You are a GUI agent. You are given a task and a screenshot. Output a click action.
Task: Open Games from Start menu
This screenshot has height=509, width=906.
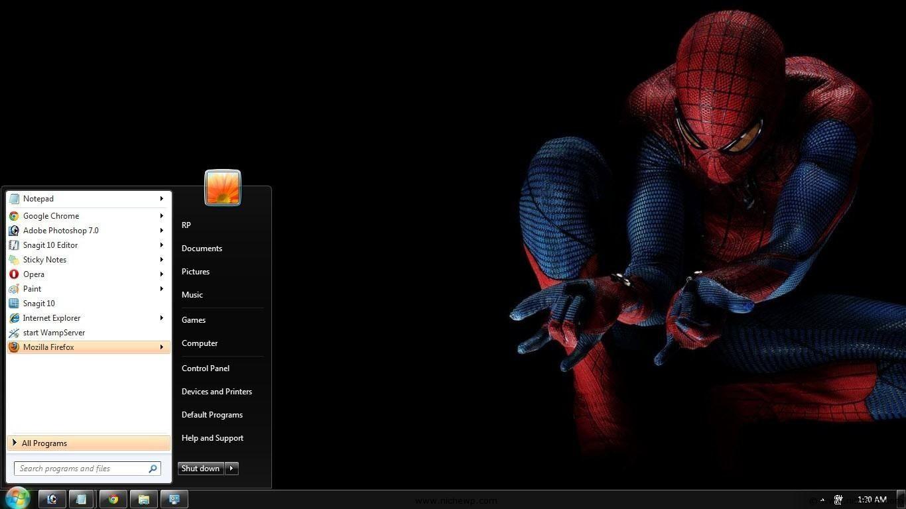(194, 320)
